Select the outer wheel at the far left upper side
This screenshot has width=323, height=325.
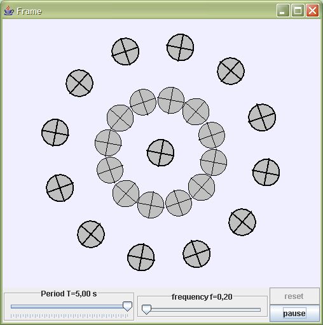55,133
